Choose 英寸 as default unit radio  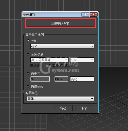coord(62,65)
